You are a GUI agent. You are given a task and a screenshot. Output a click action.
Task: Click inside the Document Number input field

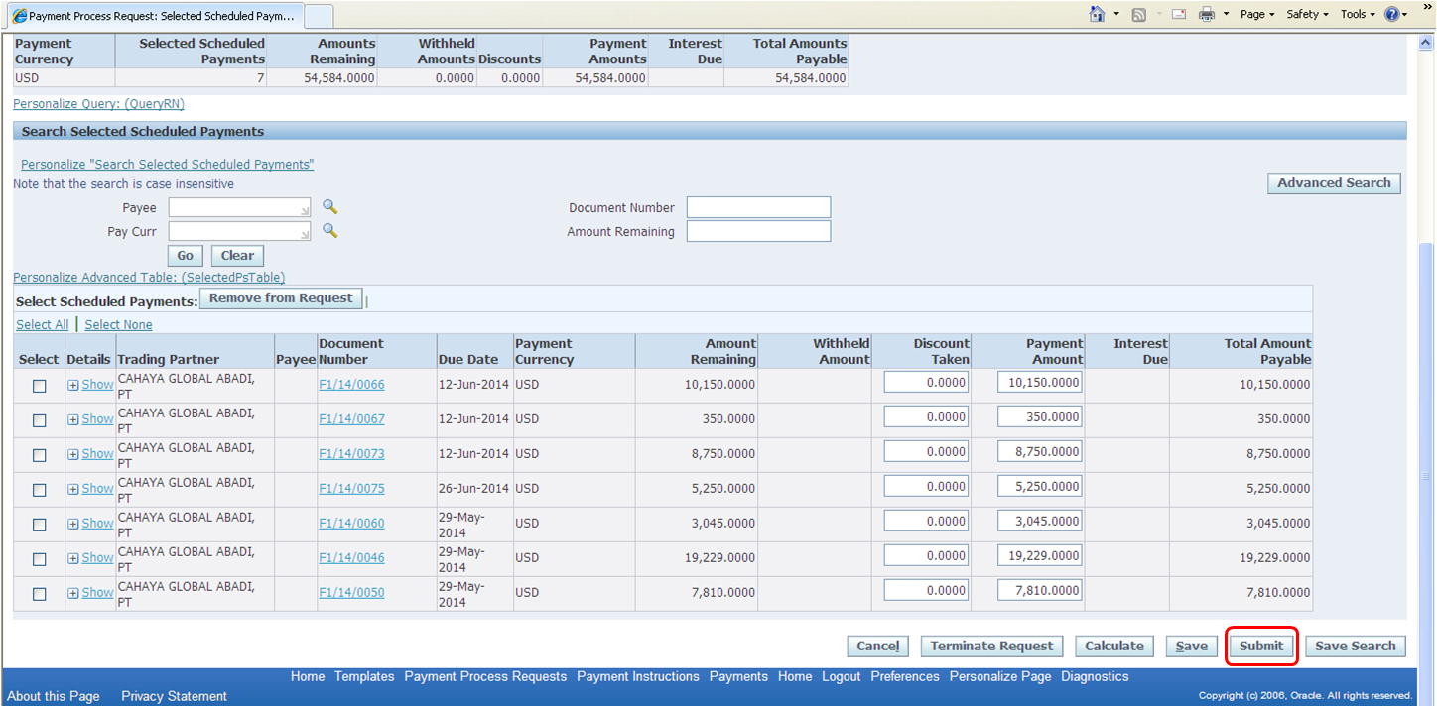tap(757, 207)
